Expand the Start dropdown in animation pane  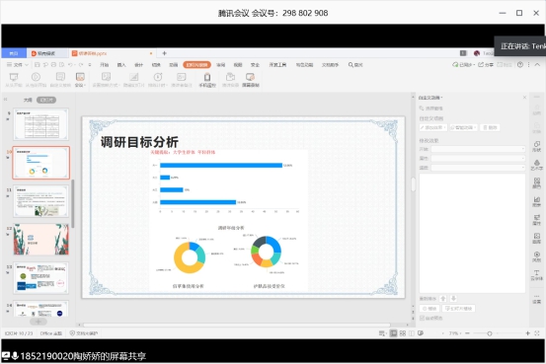pyautogui.click(x=478, y=149)
